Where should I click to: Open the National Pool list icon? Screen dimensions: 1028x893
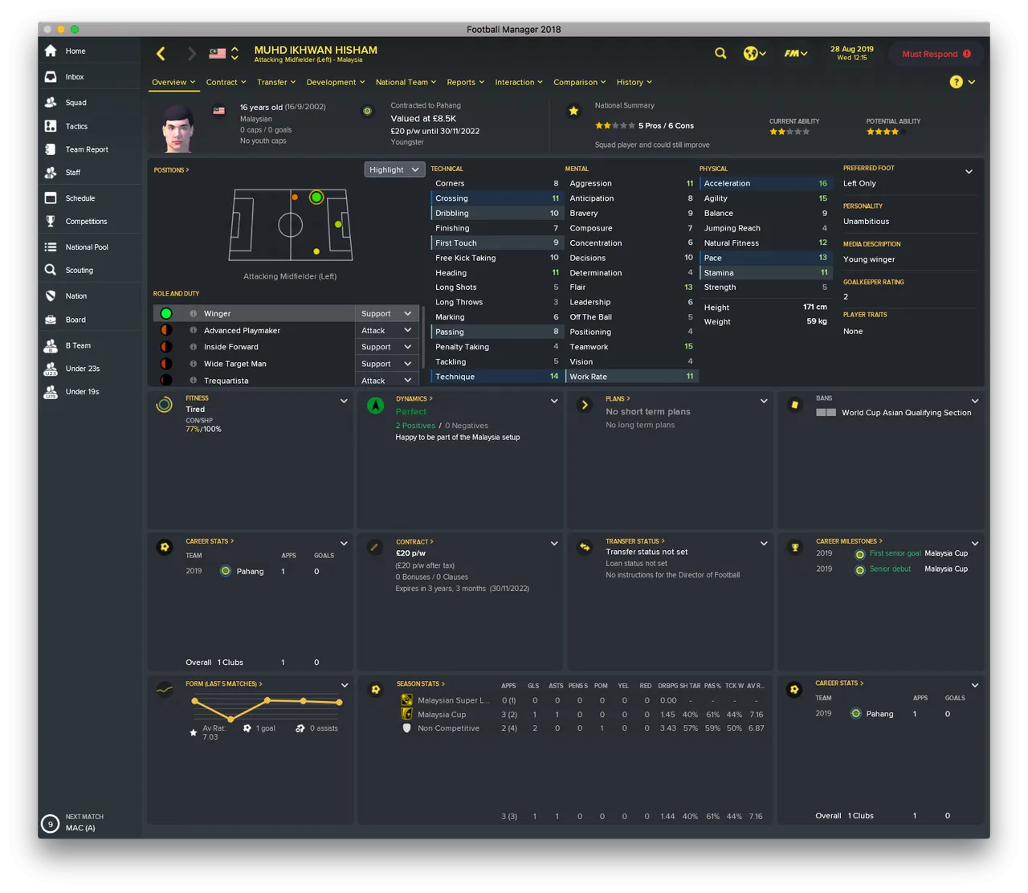[51, 247]
